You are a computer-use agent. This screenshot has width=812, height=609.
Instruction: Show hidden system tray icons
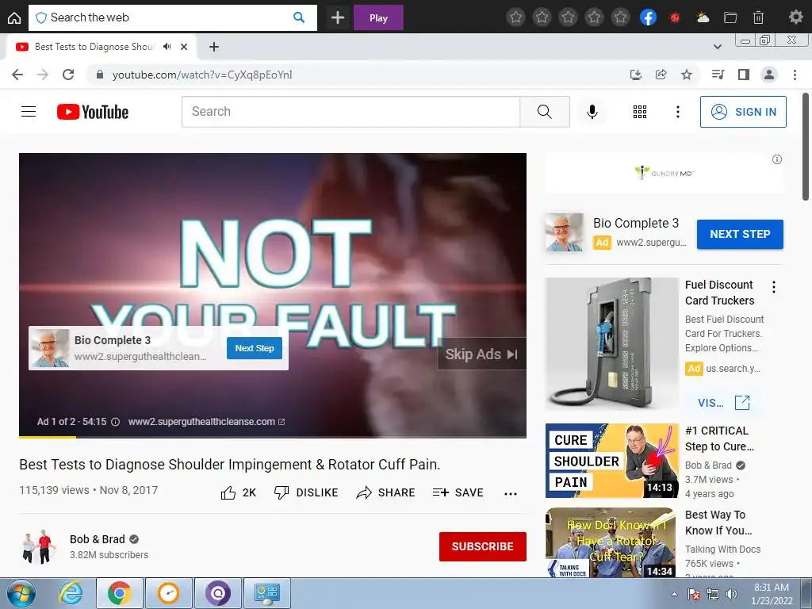[674, 594]
